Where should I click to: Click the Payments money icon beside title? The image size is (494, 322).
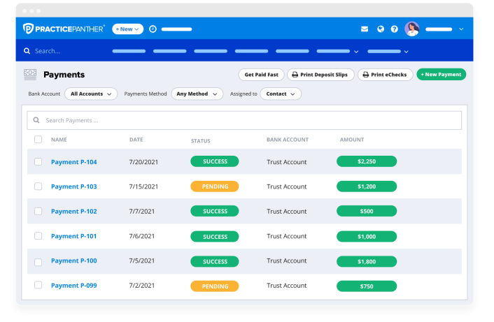click(x=30, y=75)
